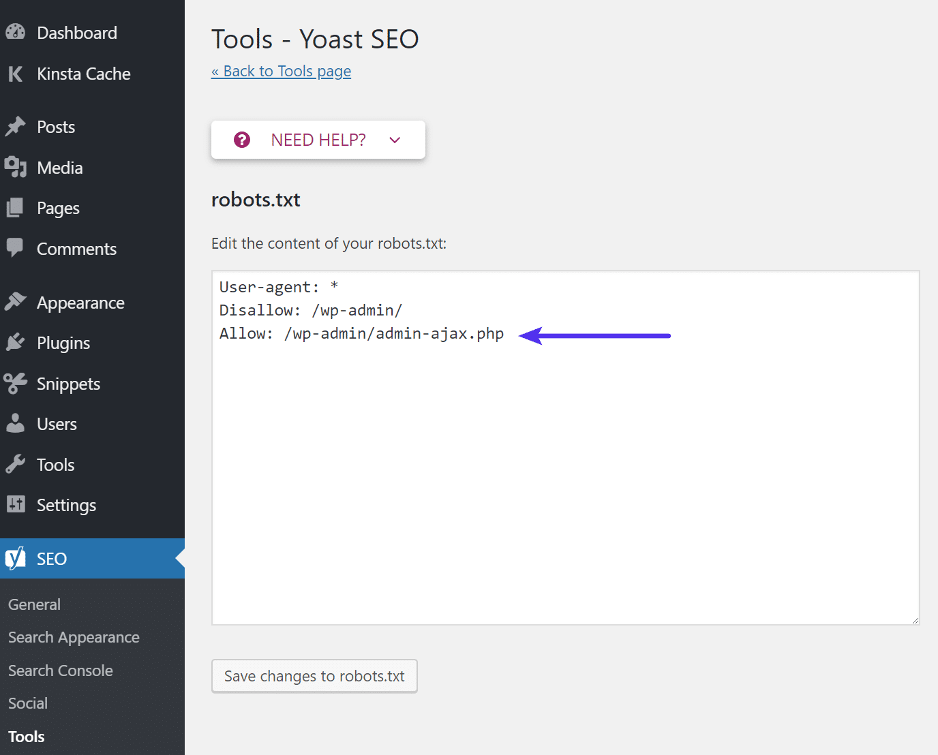Select the Kinsta Cache icon in sidebar
Viewport: 938px width, 755px height.
pos(15,74)
